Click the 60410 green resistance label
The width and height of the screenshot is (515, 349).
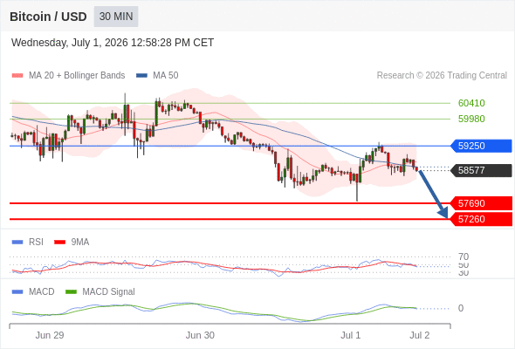tap(471, 103)
